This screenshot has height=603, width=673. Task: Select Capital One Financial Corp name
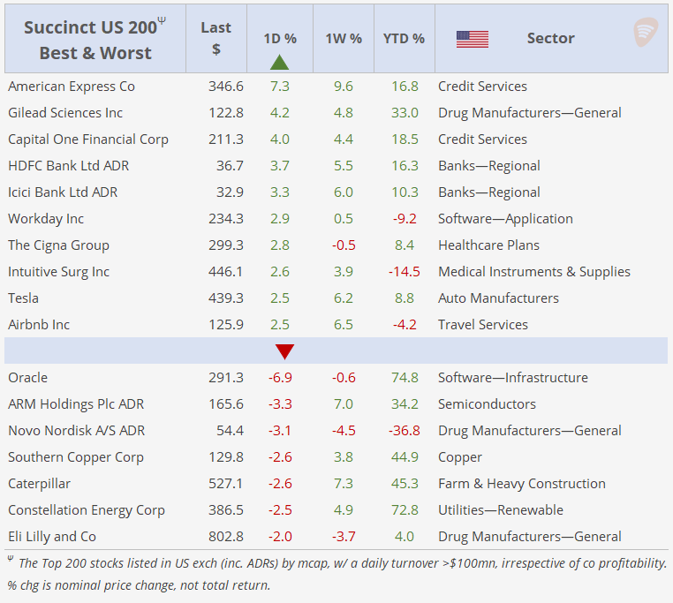(88, 139)
